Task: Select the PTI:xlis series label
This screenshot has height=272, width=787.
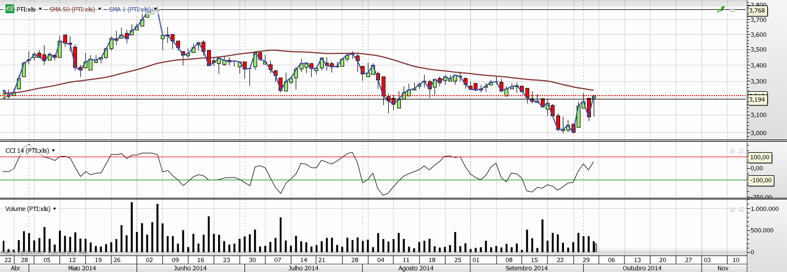Action: [26, 9]
